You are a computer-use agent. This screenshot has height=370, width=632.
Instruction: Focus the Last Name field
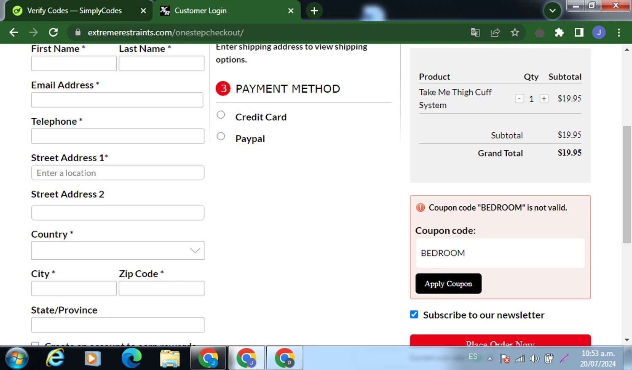coord(161,64)
